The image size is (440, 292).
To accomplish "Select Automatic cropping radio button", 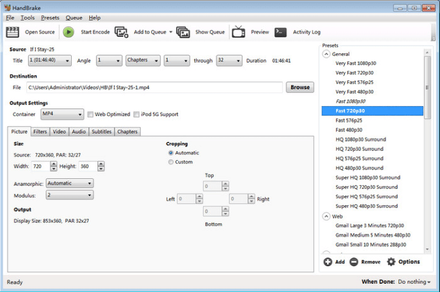I will [171, 153].
